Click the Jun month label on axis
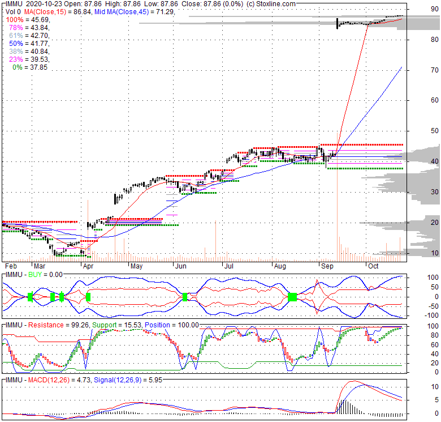 point(181,266)
